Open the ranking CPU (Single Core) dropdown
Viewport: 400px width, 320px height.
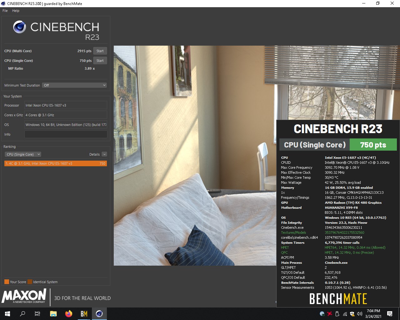(23, 154)
